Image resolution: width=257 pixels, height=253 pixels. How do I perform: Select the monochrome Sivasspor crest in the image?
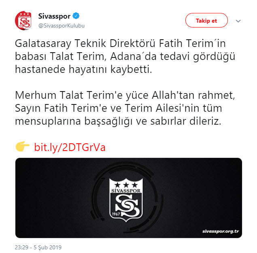(x=126, y=200)
